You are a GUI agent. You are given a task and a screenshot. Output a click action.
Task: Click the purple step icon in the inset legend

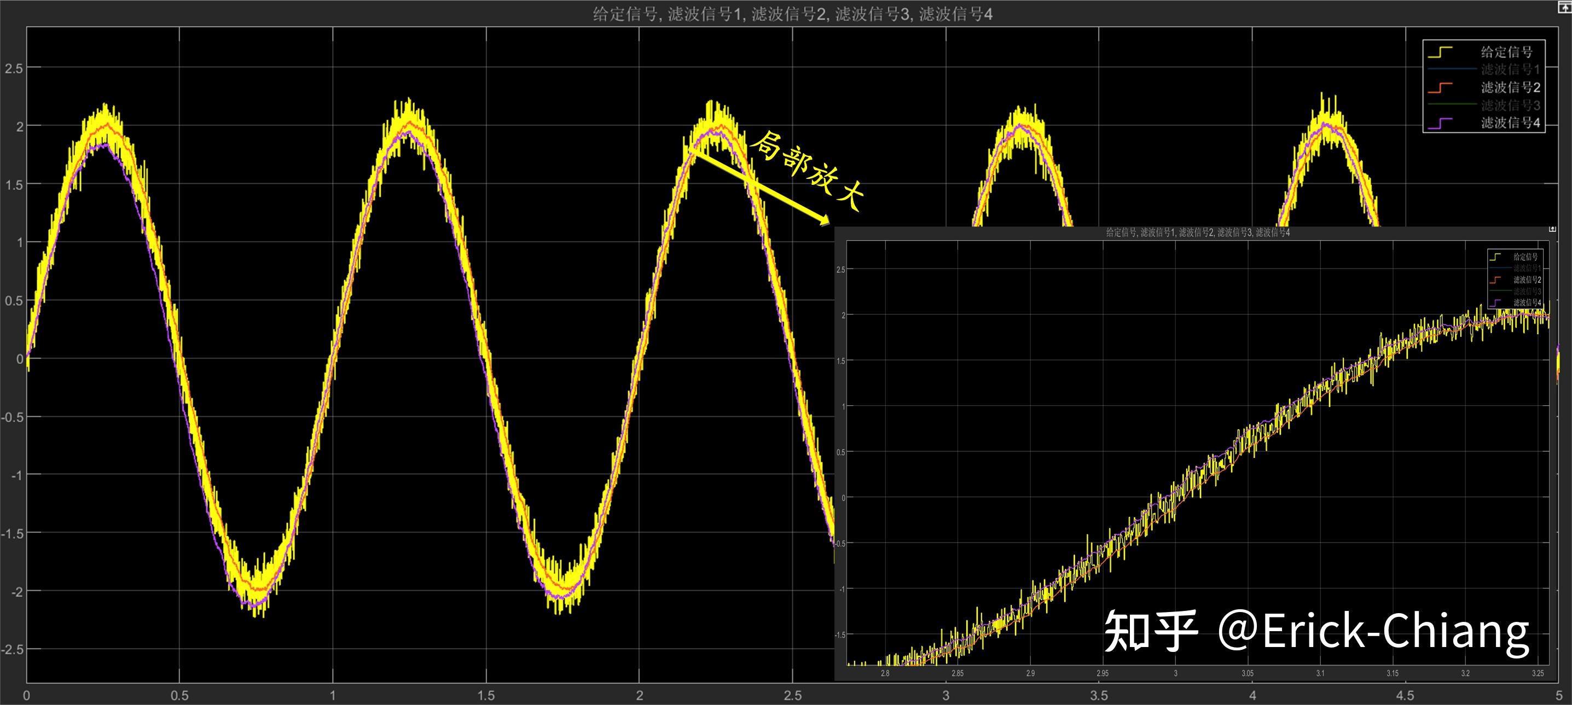pos(1495,302)
